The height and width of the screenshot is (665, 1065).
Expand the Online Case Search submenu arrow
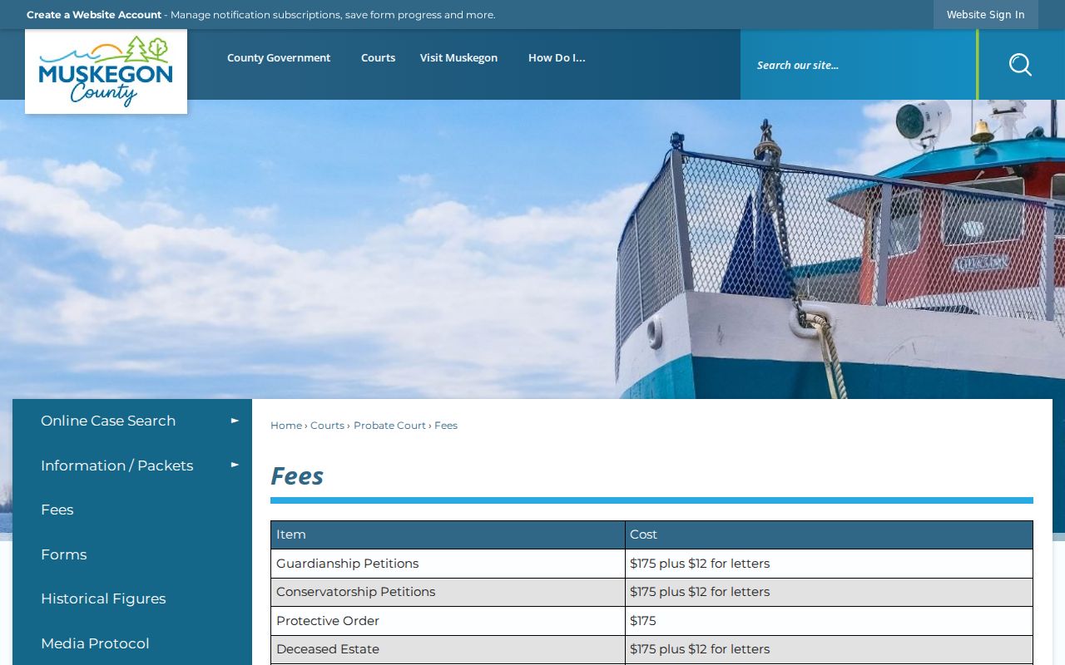tap(235, 421)
